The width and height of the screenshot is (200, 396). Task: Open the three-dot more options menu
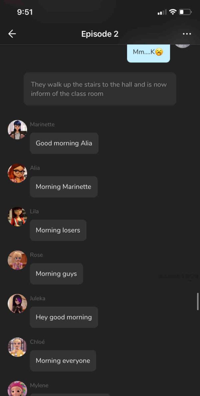(x=187, y=34)
